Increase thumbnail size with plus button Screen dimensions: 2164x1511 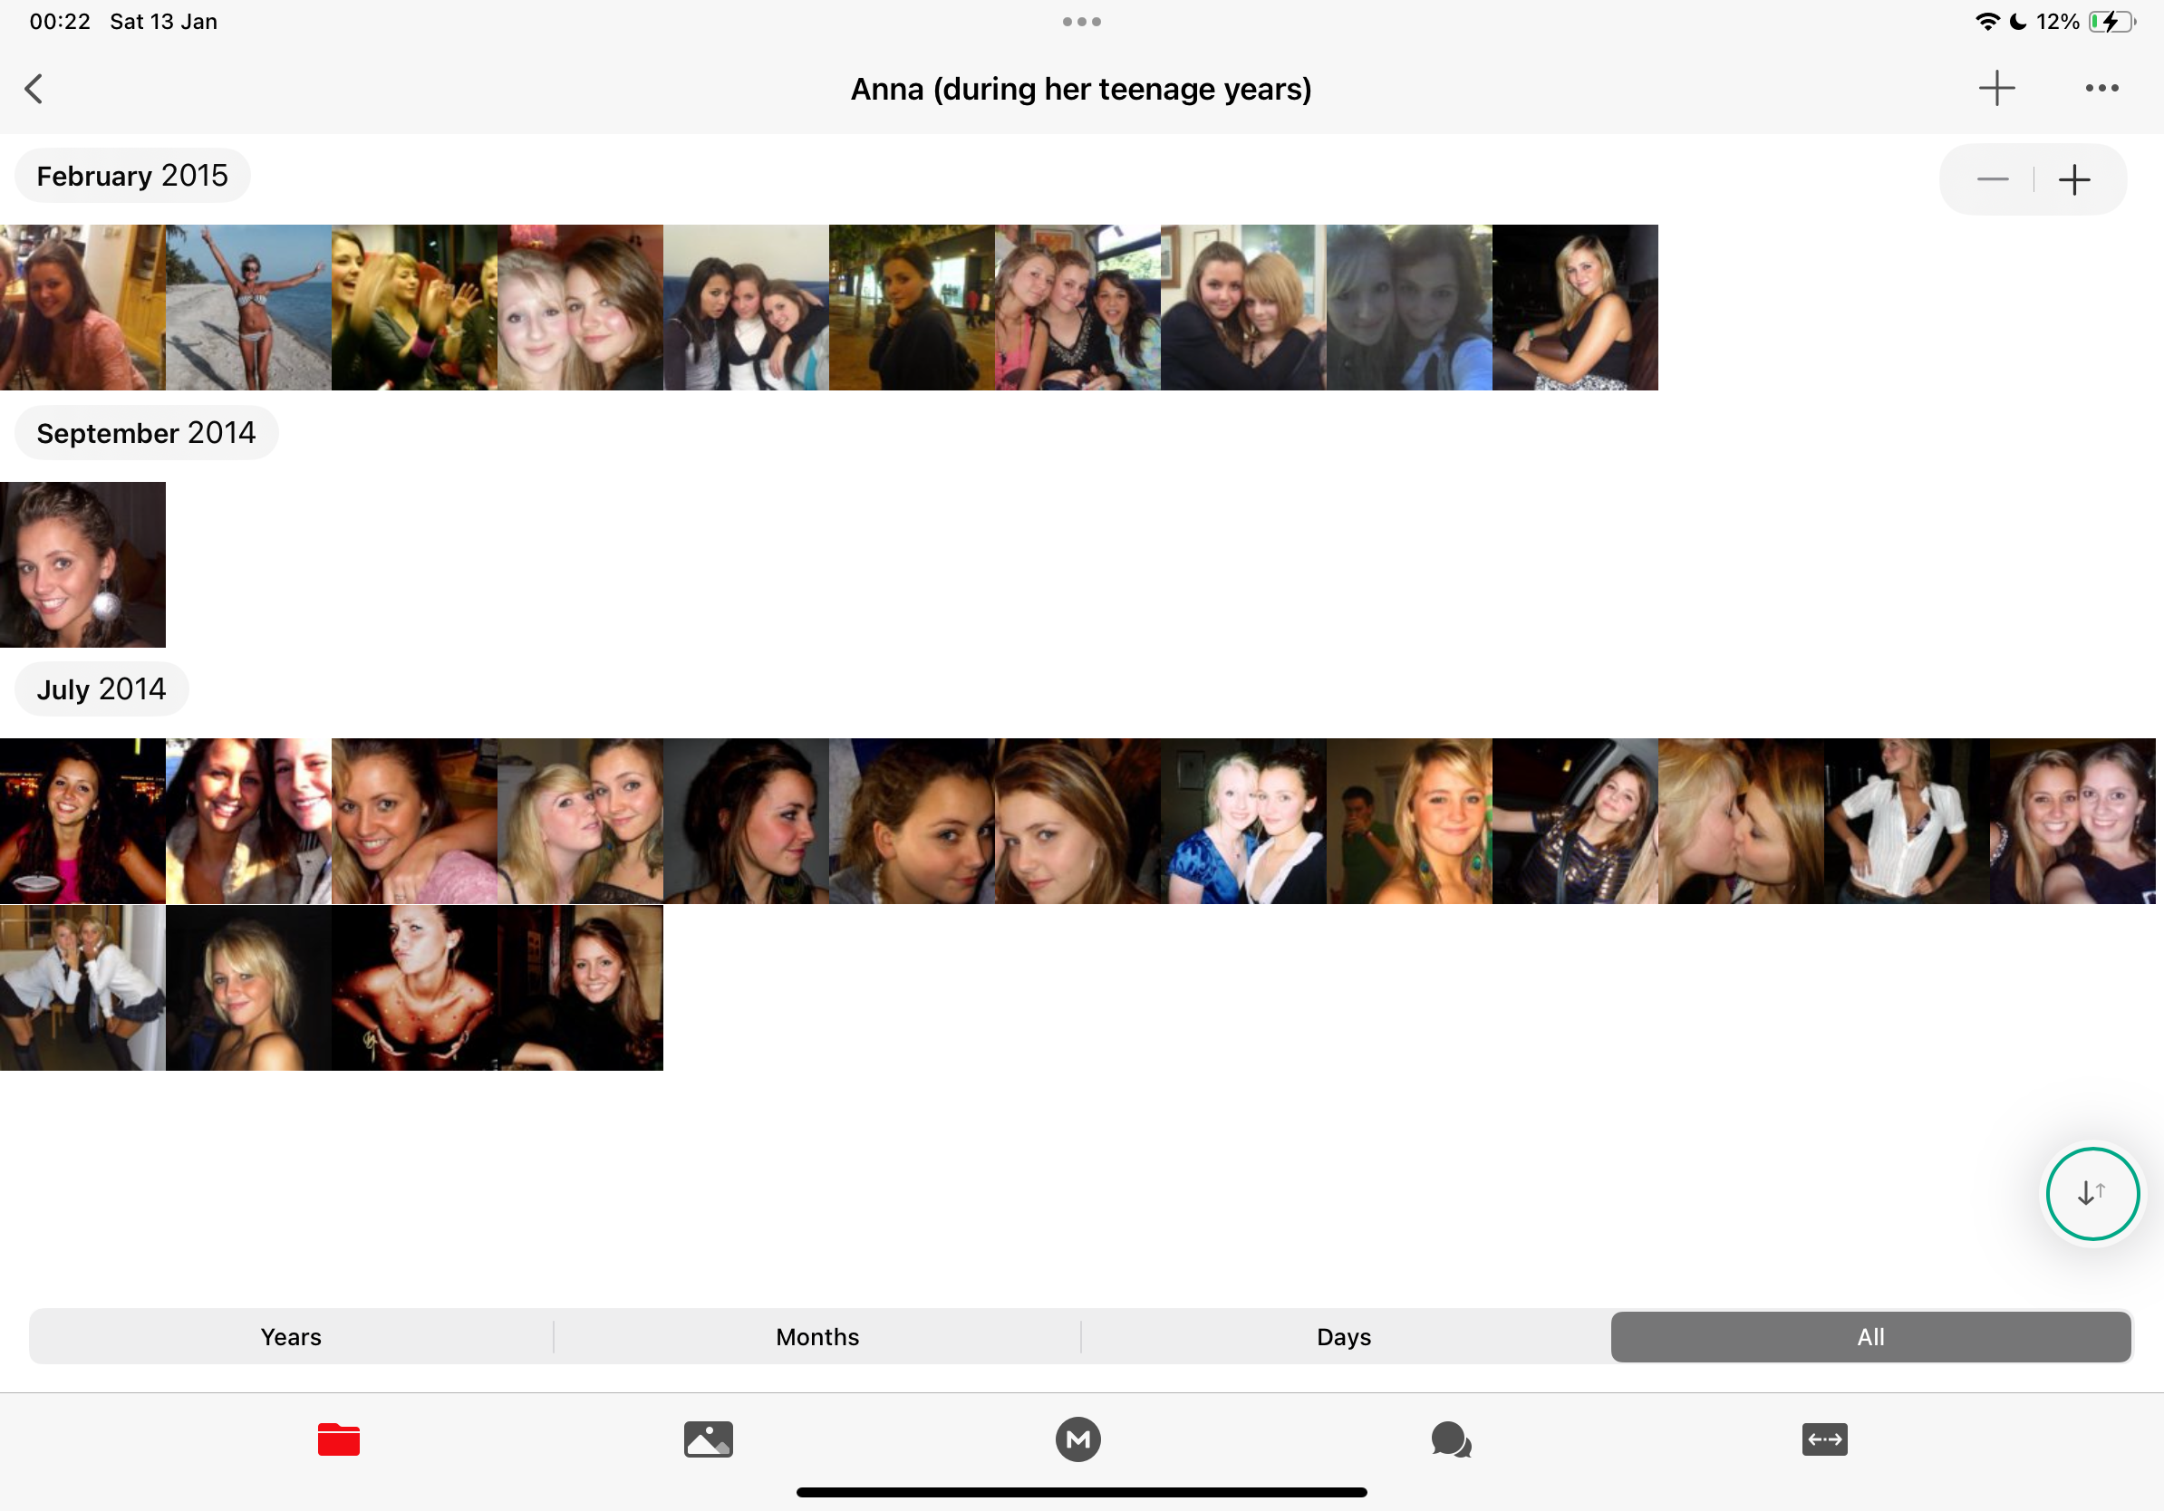point(2073,179)
